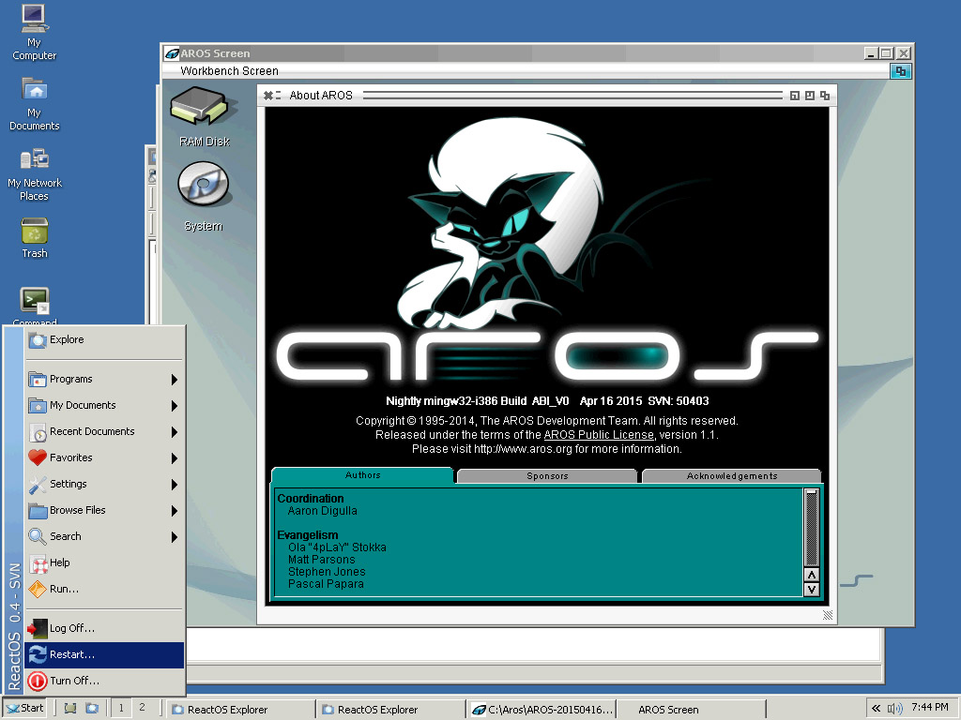Select the Command Prompt desktop icon
The image size is (961, 720).
35,307
